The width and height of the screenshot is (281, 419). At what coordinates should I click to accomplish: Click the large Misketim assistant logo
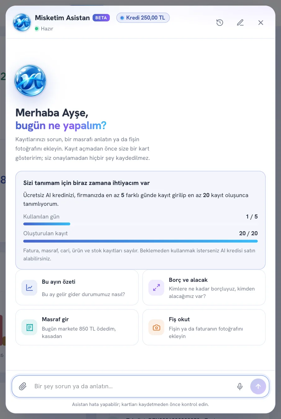click(30, 81)
